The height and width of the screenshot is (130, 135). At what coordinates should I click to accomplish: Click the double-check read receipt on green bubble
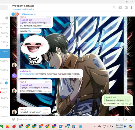(x=130, y=104)
